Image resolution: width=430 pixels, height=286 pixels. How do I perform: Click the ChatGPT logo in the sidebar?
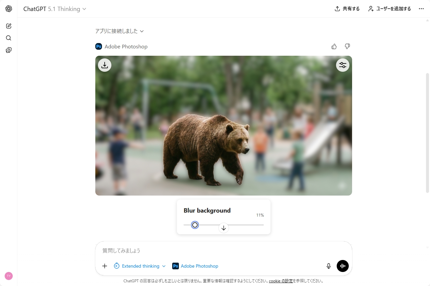[9, 9]
